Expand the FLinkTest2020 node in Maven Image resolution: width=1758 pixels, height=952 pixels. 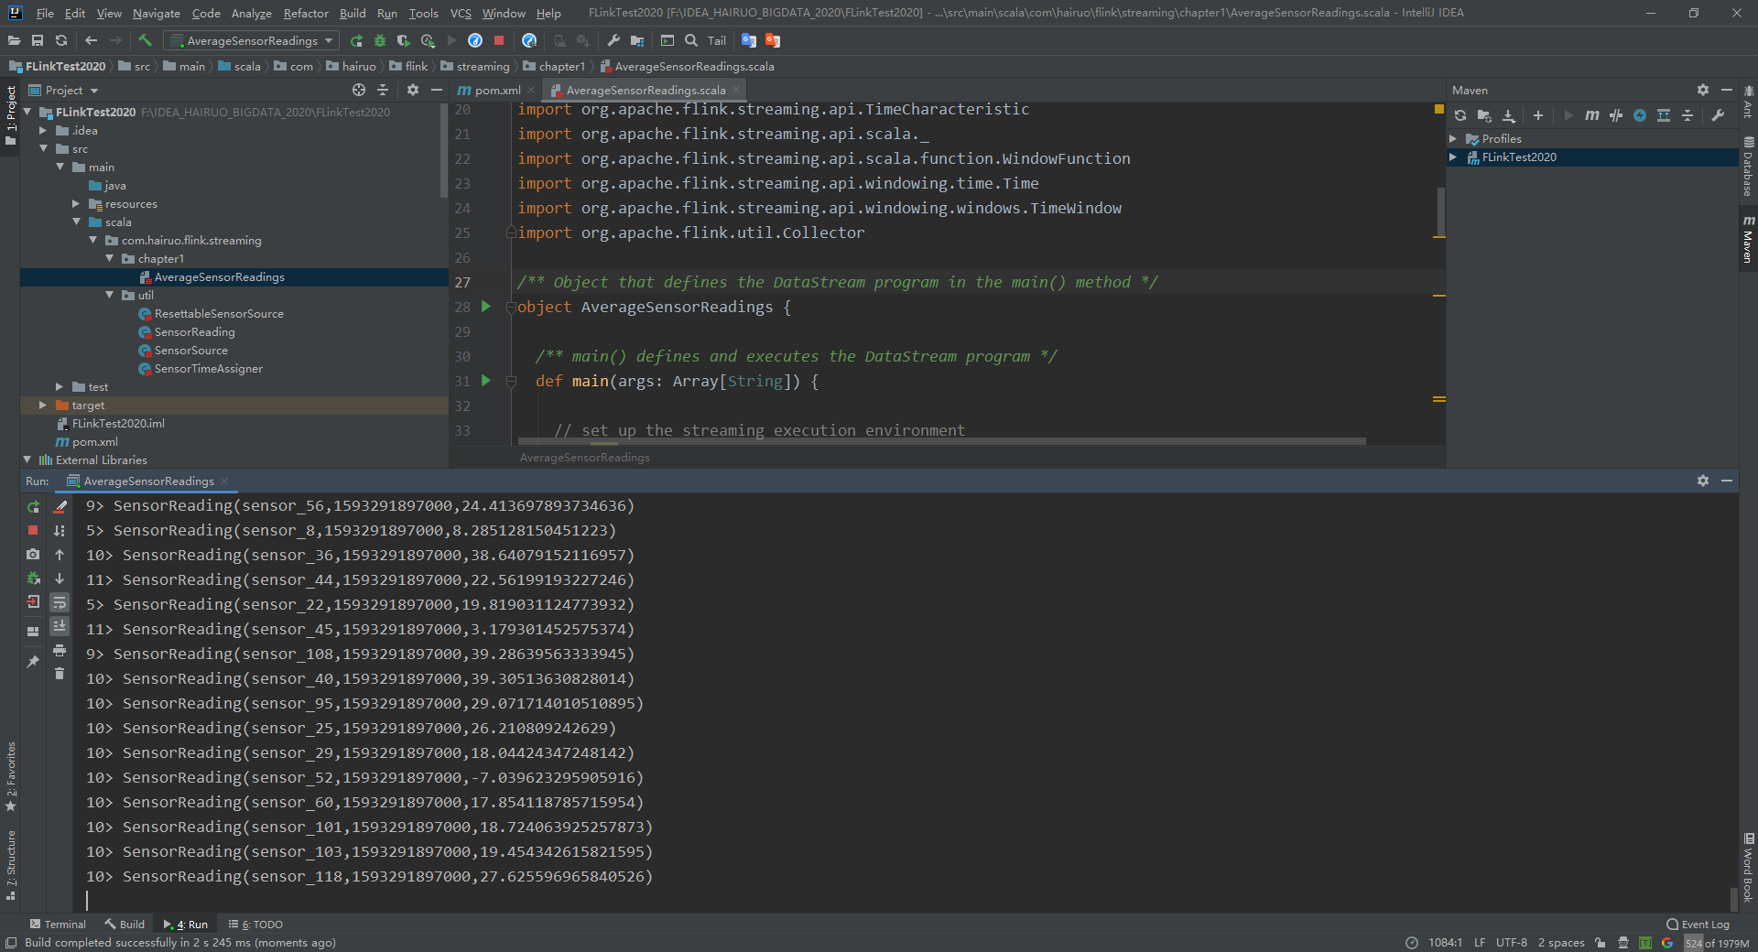pyautogui.click(x=1453, y=157)
